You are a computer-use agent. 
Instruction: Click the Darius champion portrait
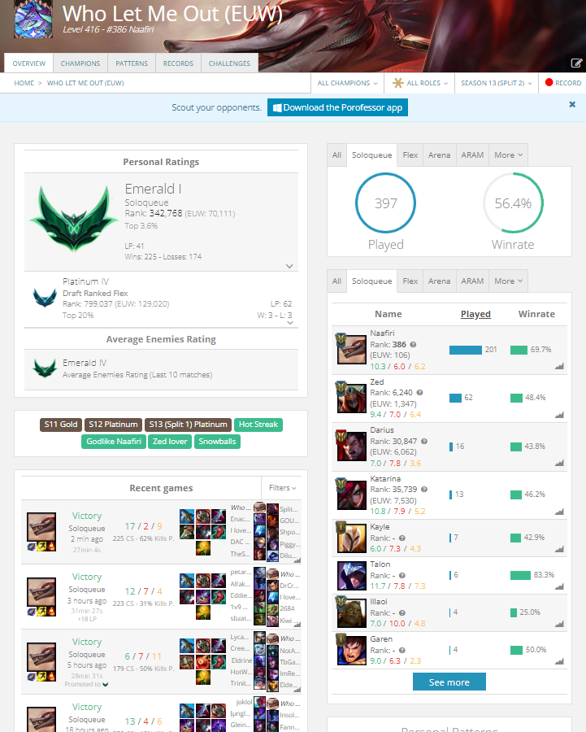pos(352,446)
